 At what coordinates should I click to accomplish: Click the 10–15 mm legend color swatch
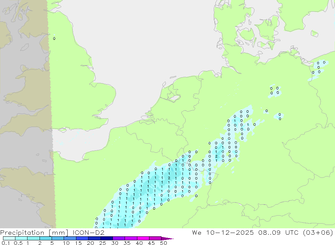(70, 238)
